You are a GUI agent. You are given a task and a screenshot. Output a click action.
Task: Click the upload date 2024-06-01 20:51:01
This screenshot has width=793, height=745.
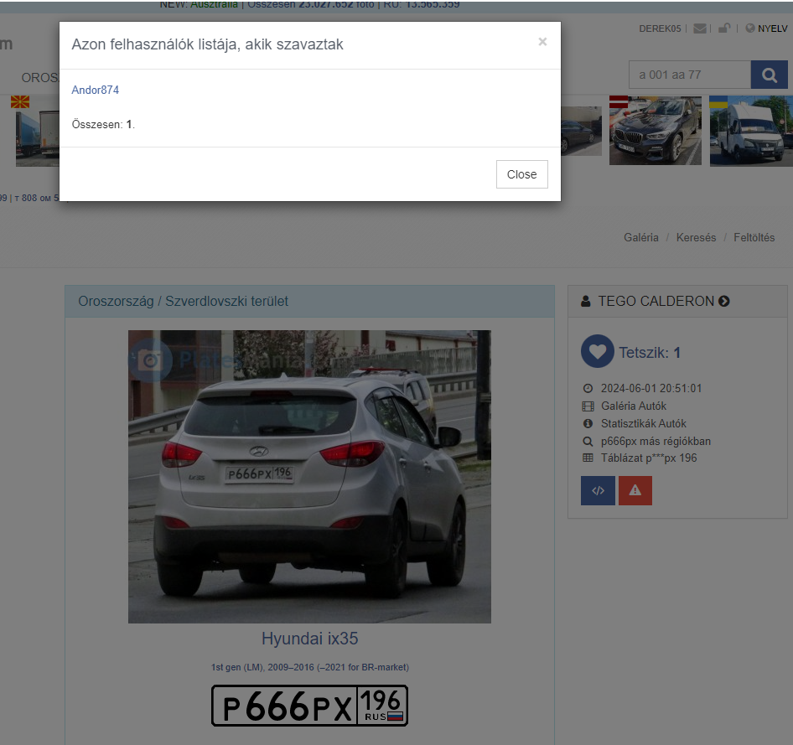[x=651, y=388]
